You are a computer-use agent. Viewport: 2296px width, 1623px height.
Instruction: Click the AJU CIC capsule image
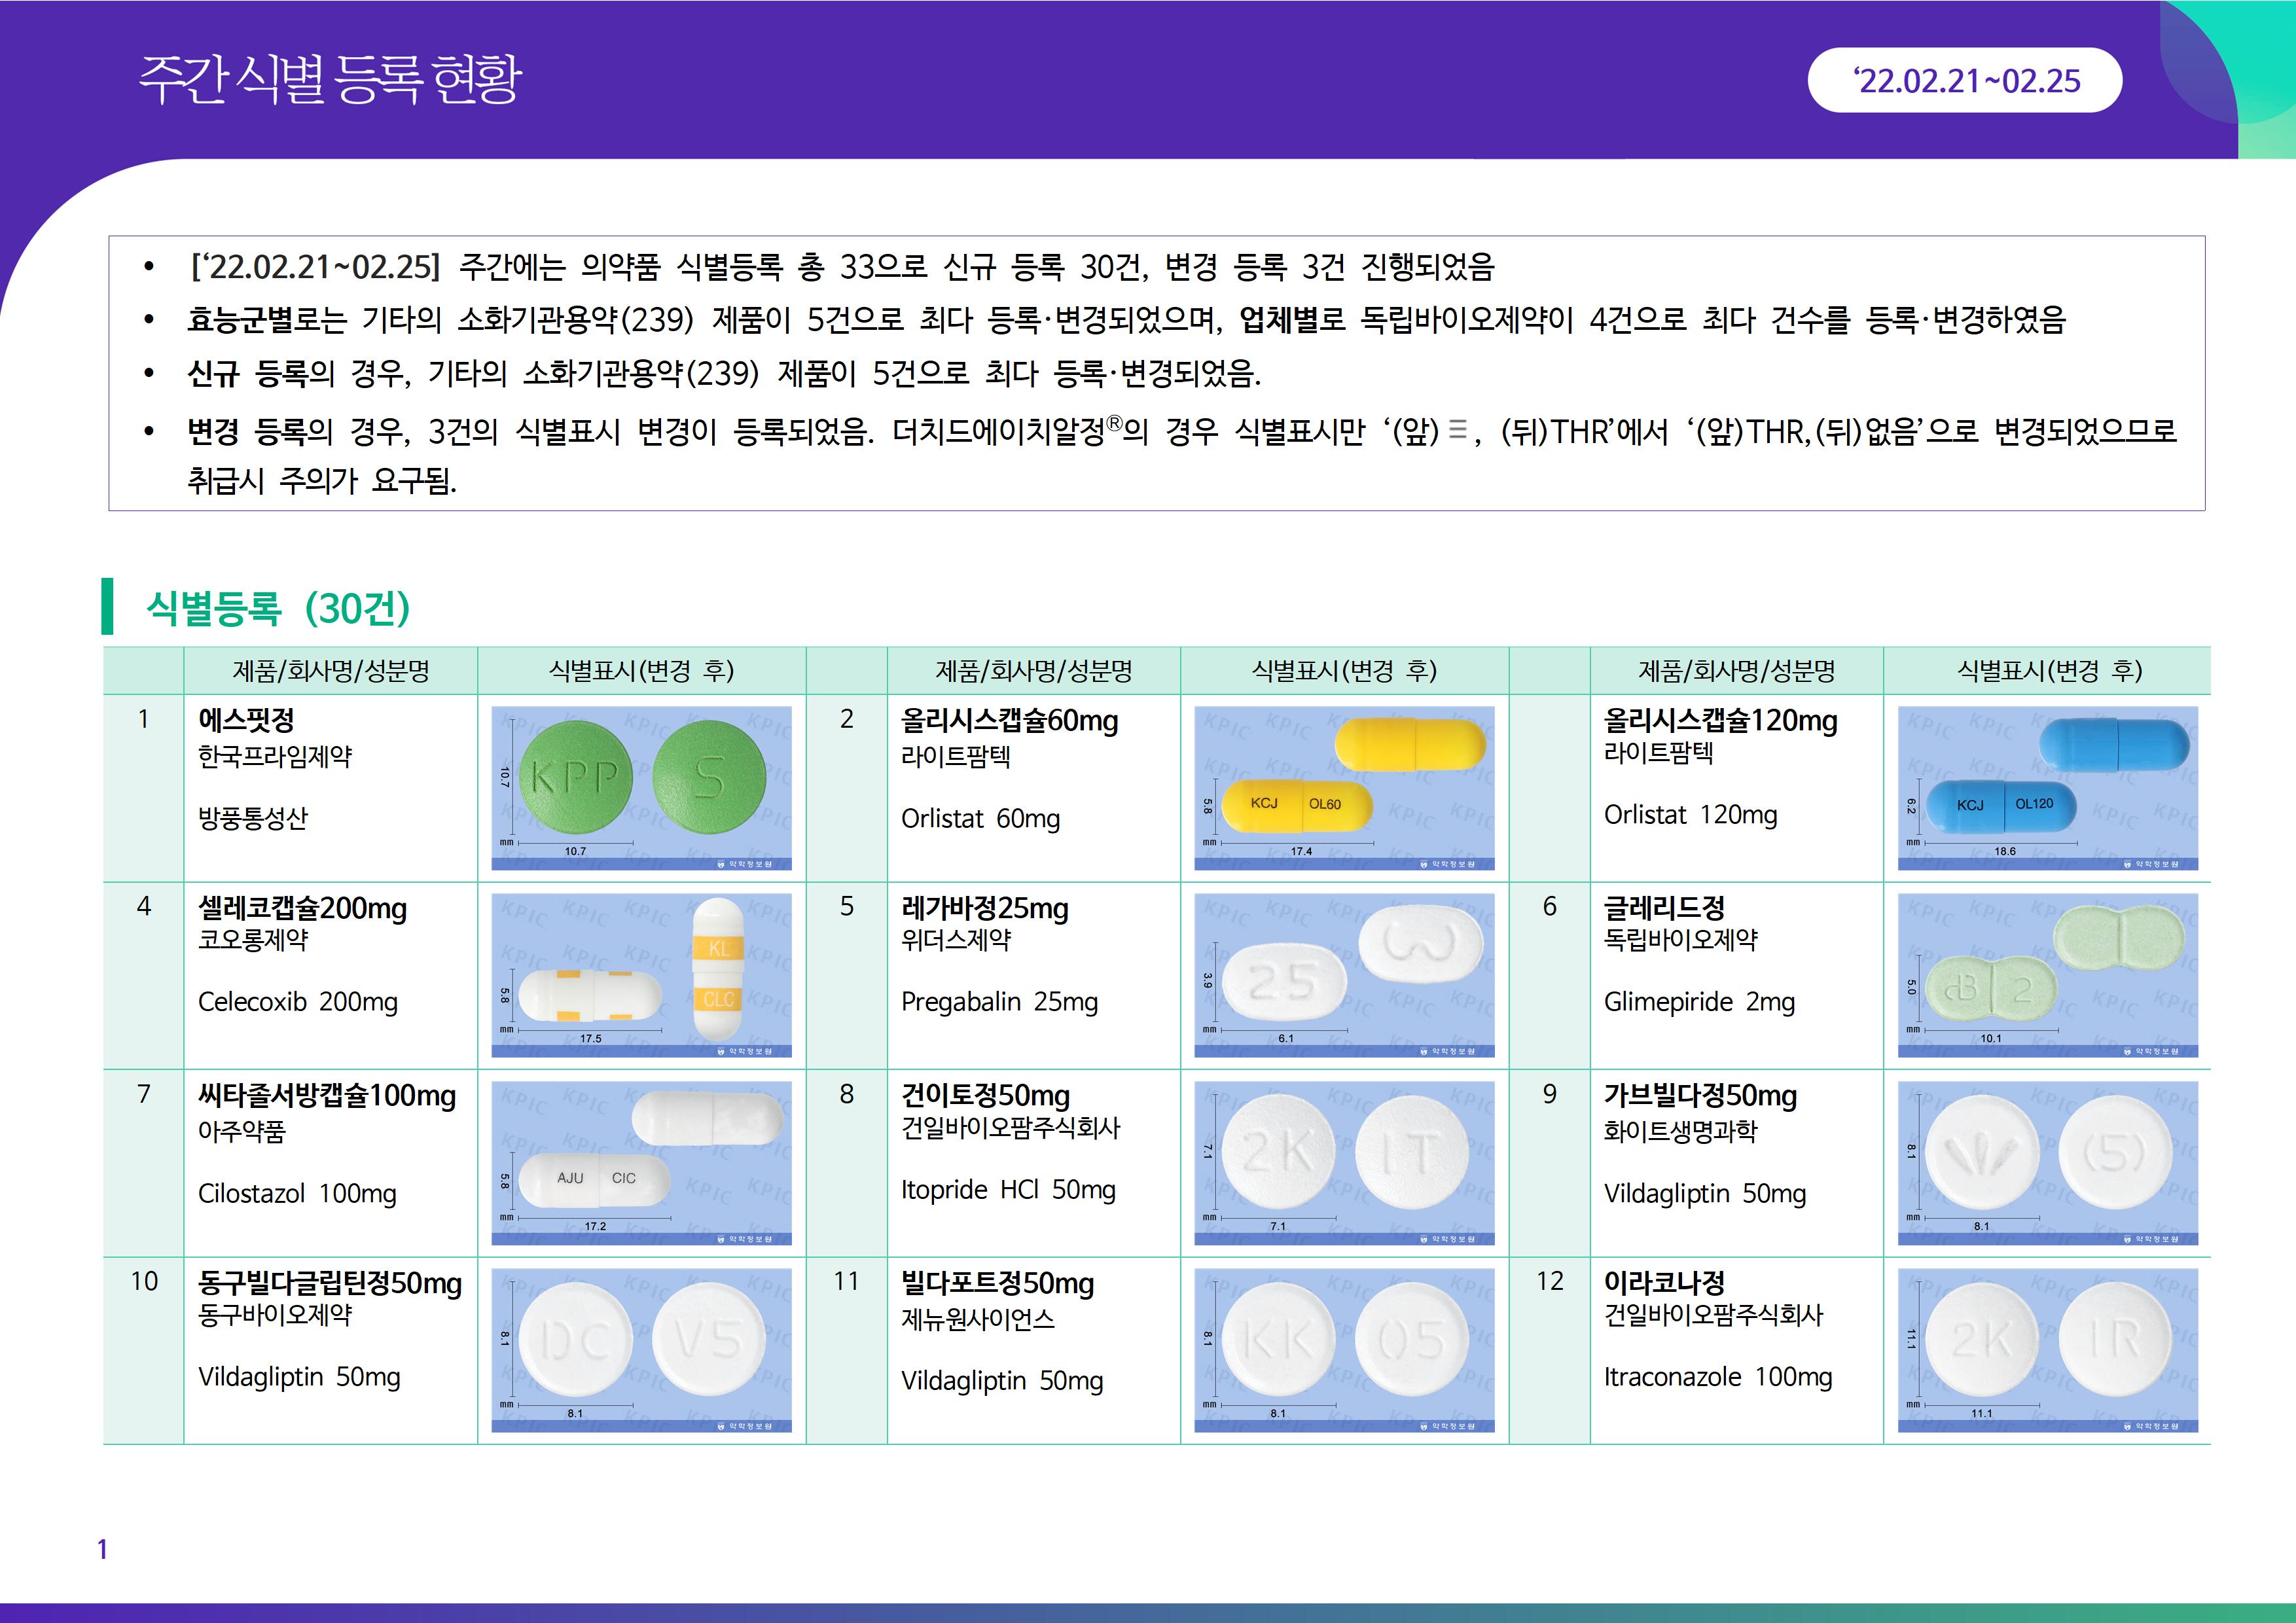coord(641,1162)
